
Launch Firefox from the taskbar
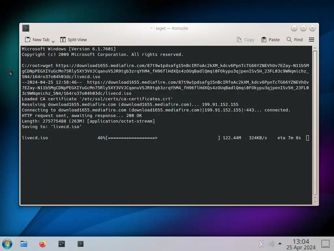pyautogui.click(x=43, y=244)
